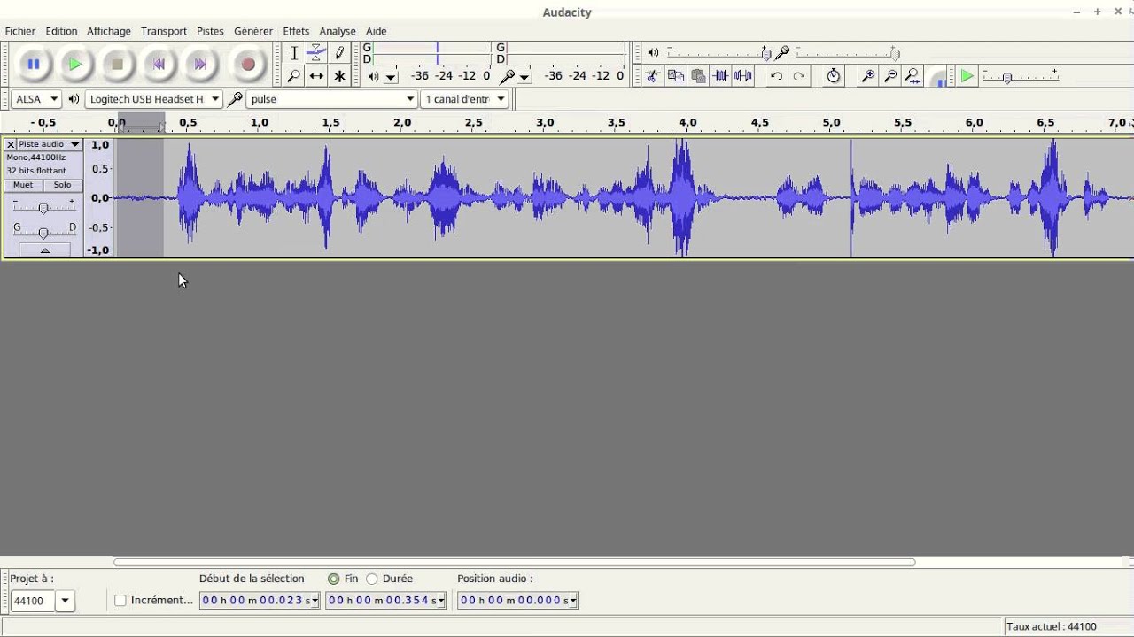The width and height of the screenshot is (1134, 637).
Task: Skip to end of the track
Action: 200,64
